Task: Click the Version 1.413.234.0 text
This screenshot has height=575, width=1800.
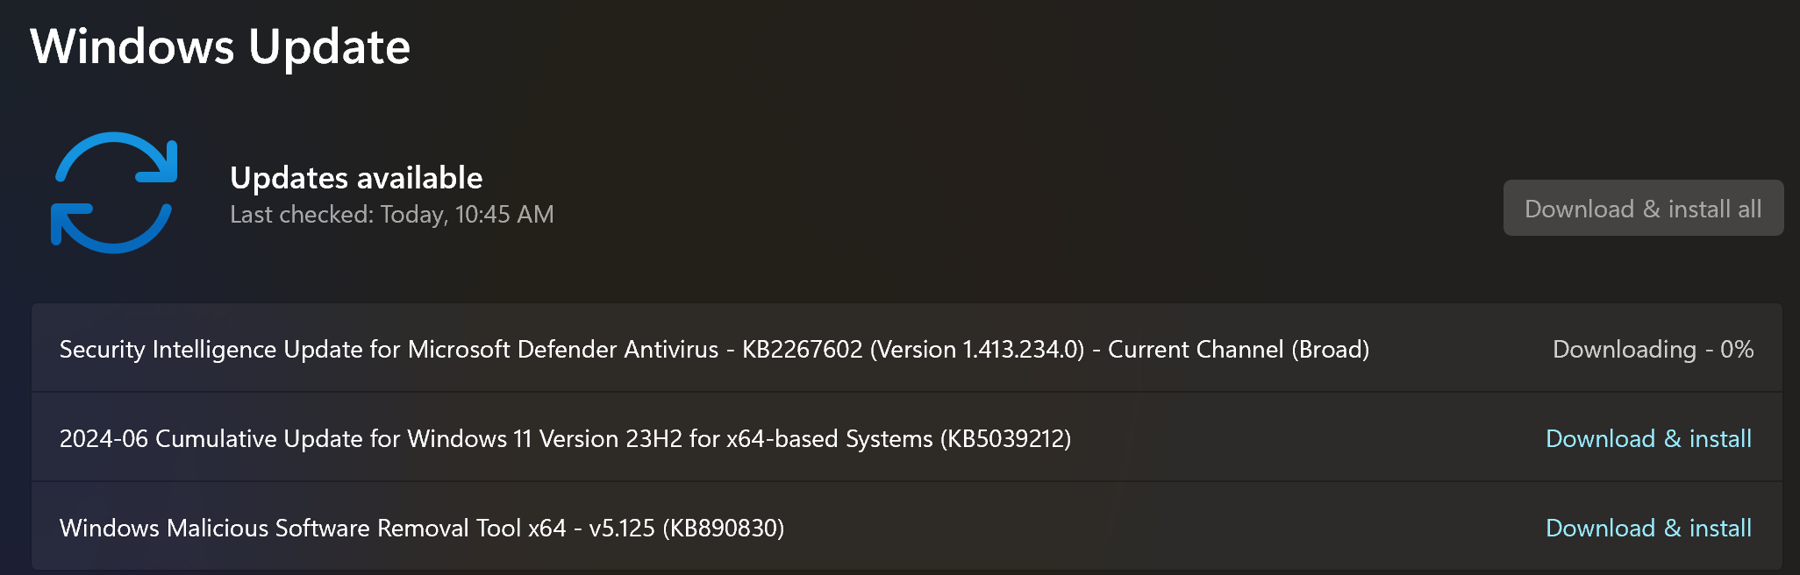Action: 978,349
